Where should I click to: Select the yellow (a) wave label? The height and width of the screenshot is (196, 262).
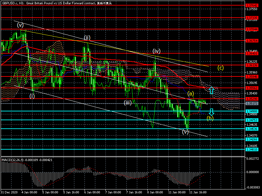point(191,94)
